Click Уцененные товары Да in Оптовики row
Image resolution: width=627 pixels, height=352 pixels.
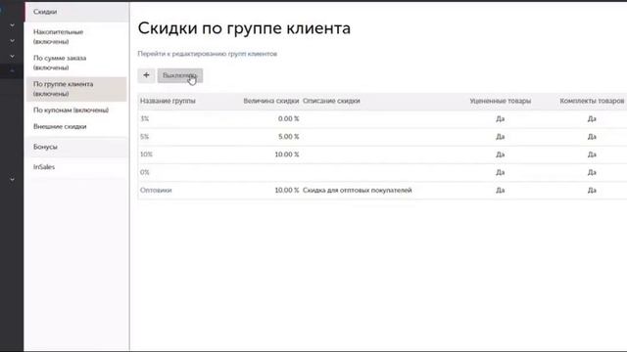pyautogui.click(x=501, y=190)
